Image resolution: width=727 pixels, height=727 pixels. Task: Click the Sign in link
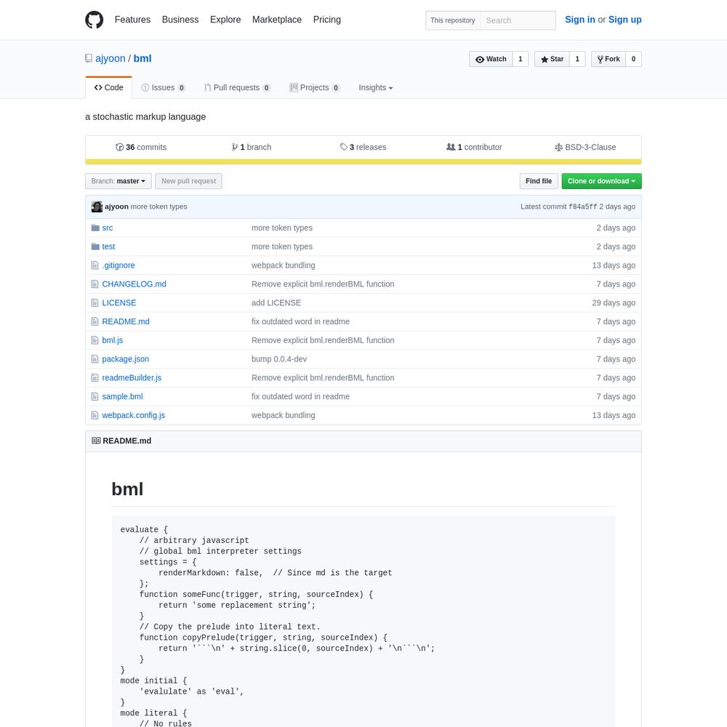click(x=580, y=20)
